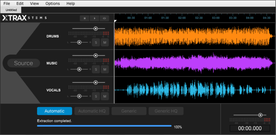Click the 100% progress label
This screenshot has height=135, width=276.
point(178,127)
